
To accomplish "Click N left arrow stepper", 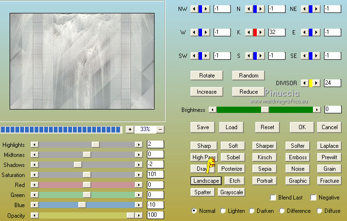I will point(249,9).
